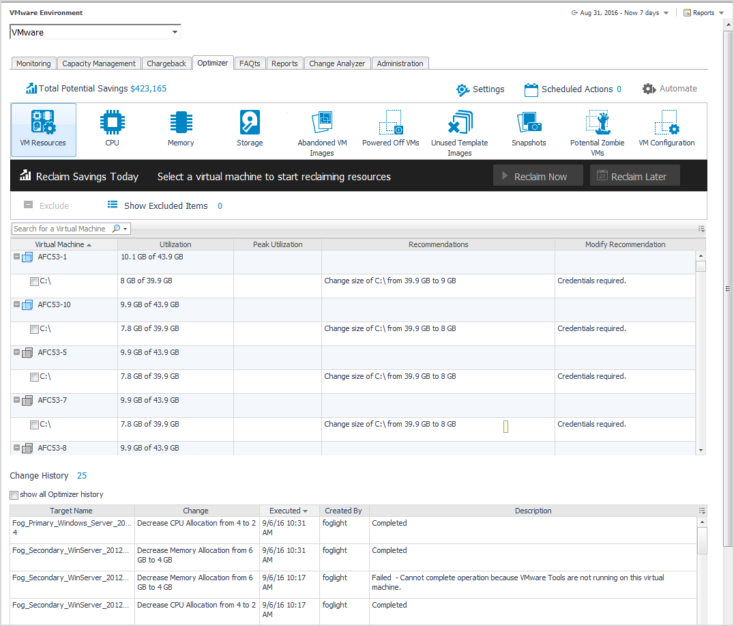
Task: Select the Storage optimizer icon
Action: click(250, 129)
